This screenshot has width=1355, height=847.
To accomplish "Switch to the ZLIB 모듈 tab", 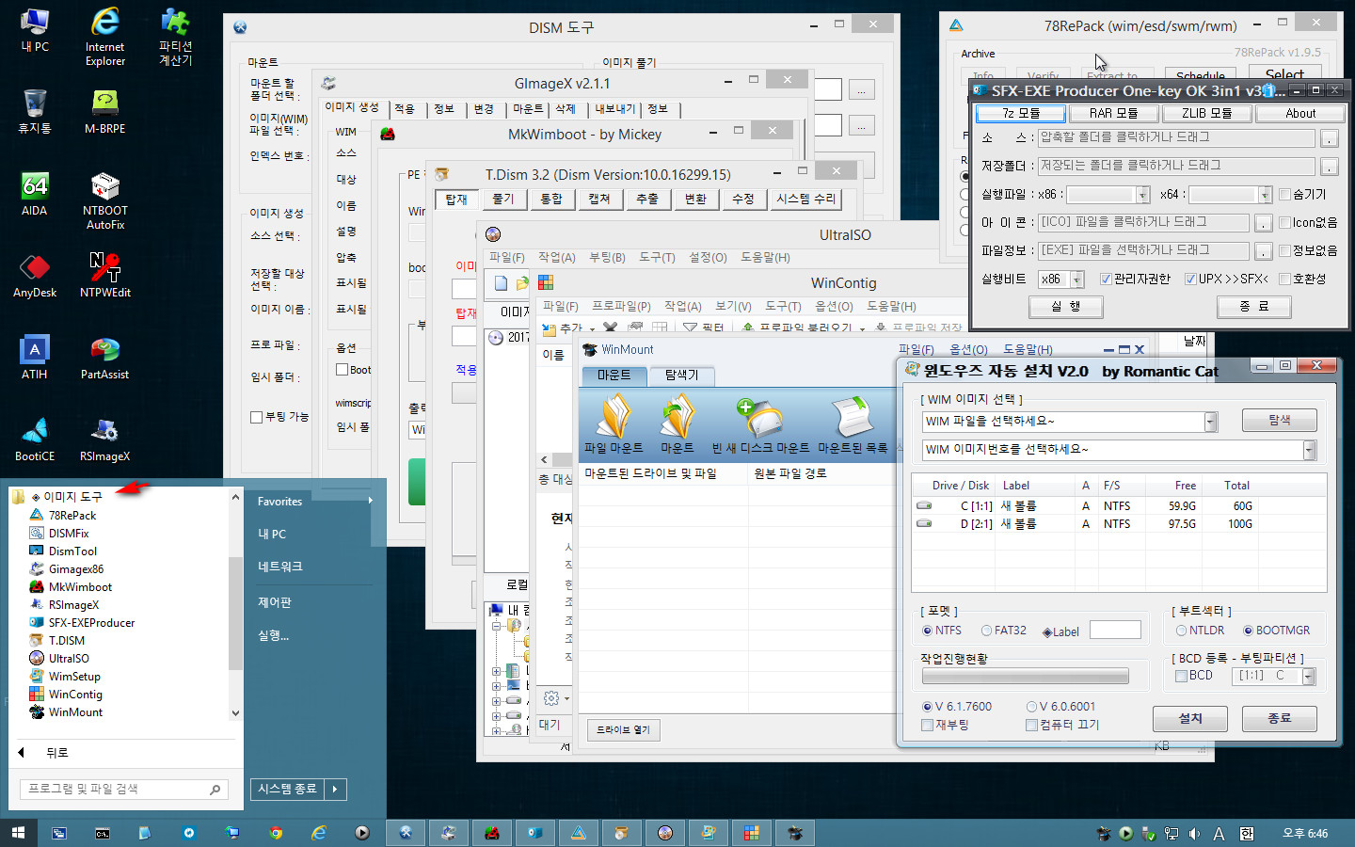I will coord(1207,113).
